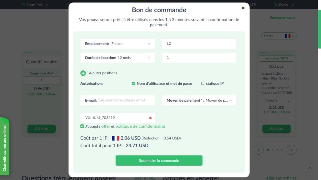Viewport: 321px width, 180px height.
Task: Click the scroll-to-top arrow icon
Action: pos(310,170)
